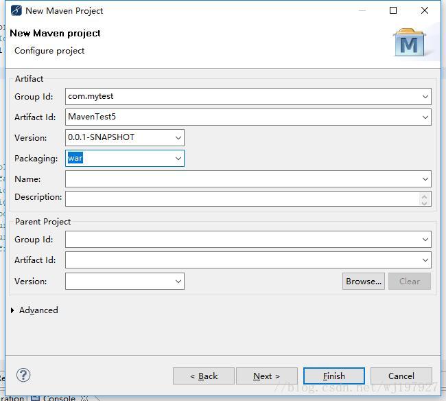Click the Spring Tool Suite title bar icon
This screenshot has height=401, width=446.
(16, 10)
